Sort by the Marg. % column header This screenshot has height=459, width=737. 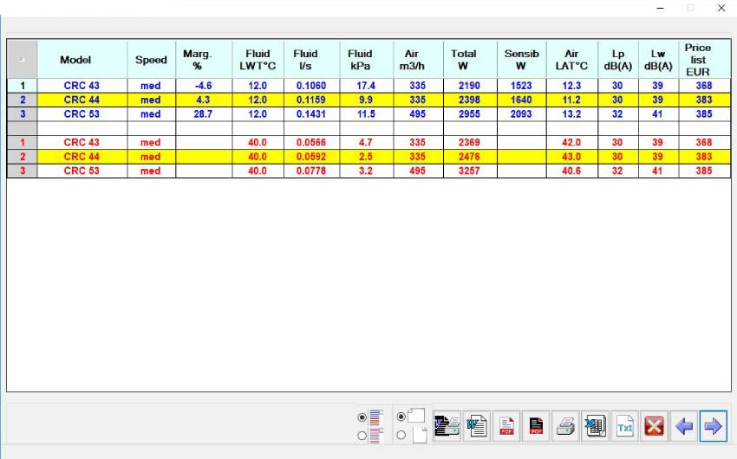[x=204, y=59]
